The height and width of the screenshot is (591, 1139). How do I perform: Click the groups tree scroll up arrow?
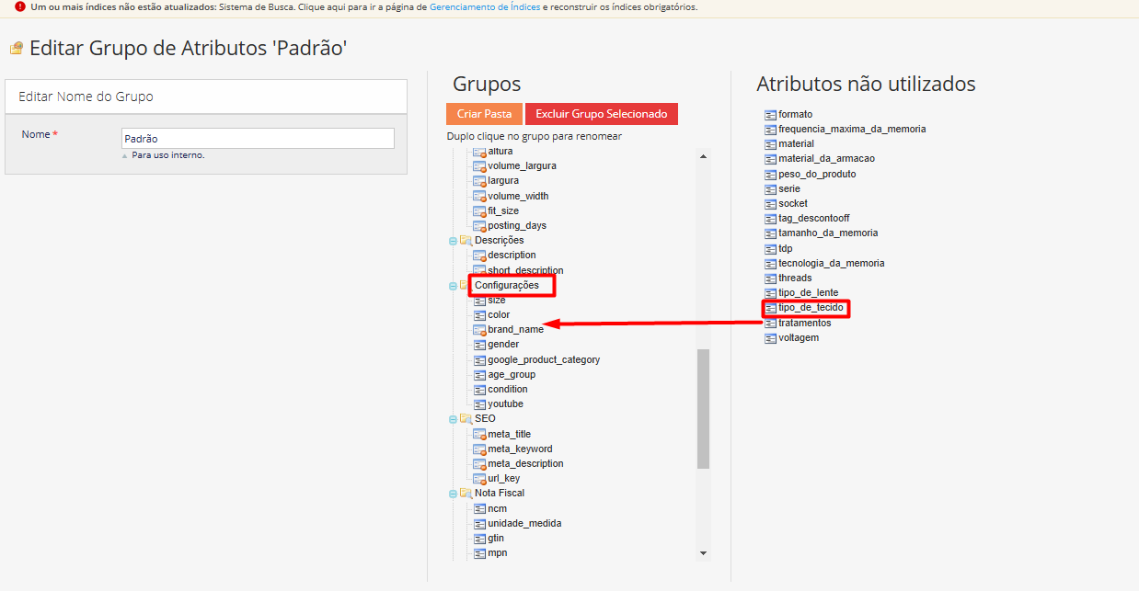[x=704, y=156]
